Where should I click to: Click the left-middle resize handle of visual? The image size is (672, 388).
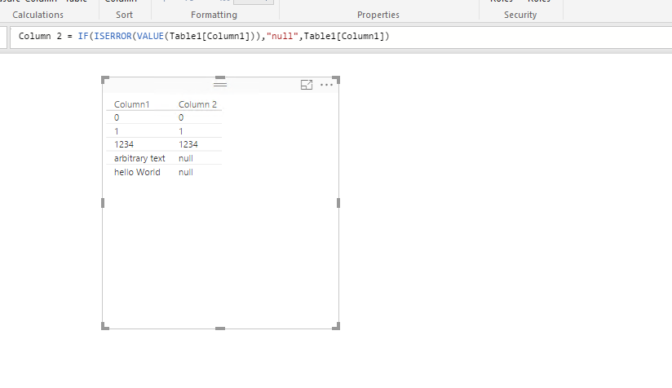(x=103, y=203)
